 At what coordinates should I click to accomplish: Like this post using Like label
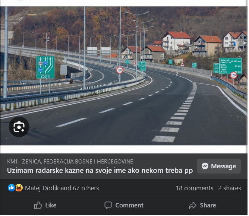[x=51, y=206]
